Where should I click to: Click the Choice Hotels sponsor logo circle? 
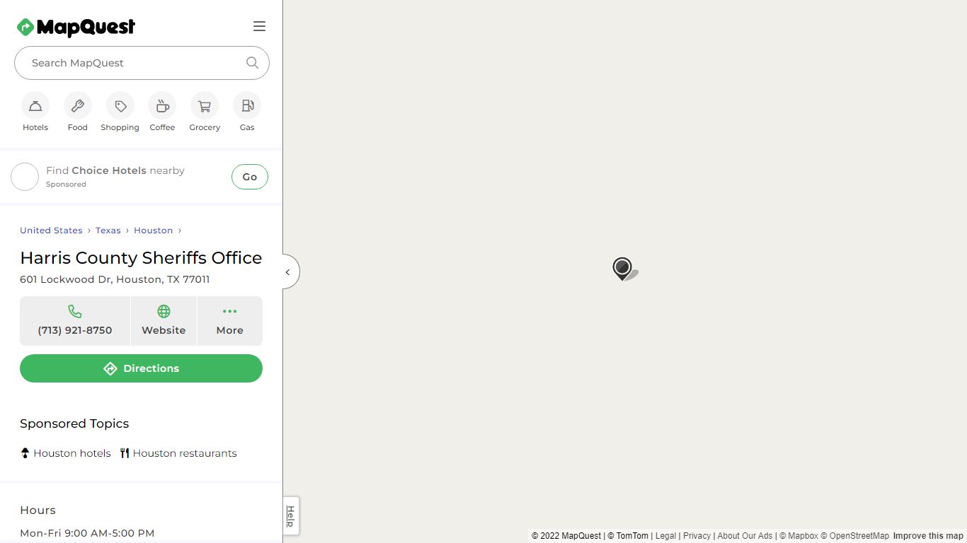pyautogui.click(x=25, y=177)
